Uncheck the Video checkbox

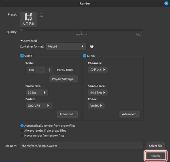click(22, 56)
